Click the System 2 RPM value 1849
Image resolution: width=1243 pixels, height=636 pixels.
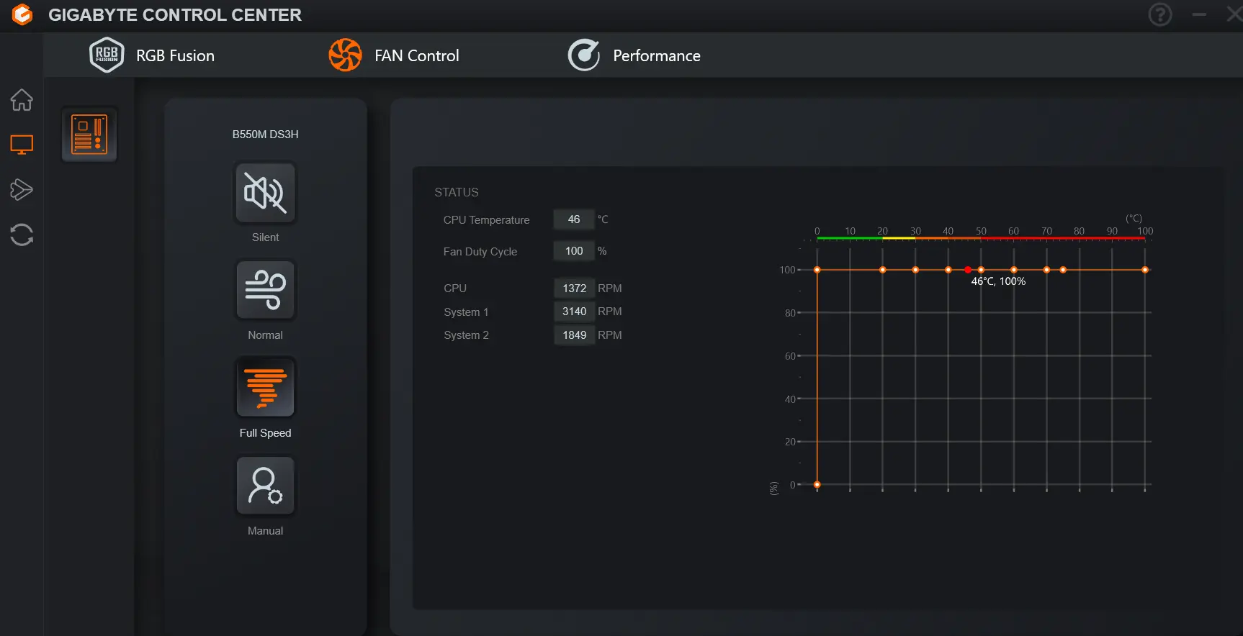[574, 335]
